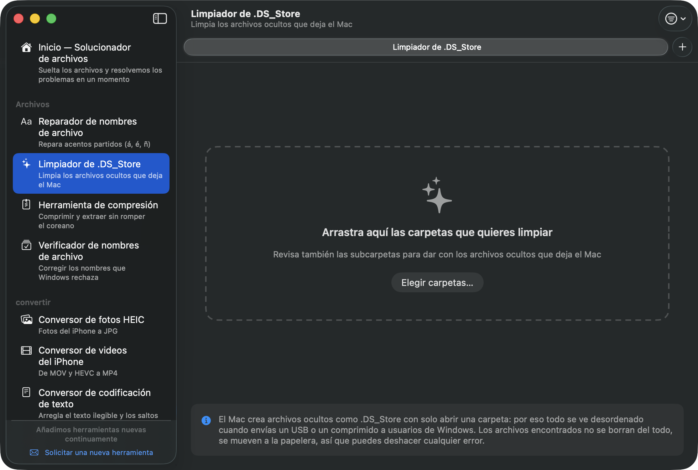Select Conversor de fotos HEIC entry
Viewport: 698px width, 470px height.
(x=91, y=325)
